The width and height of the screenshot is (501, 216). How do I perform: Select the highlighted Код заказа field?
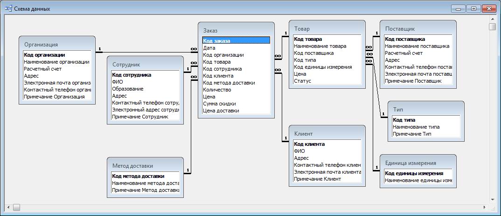click(236, 41)
